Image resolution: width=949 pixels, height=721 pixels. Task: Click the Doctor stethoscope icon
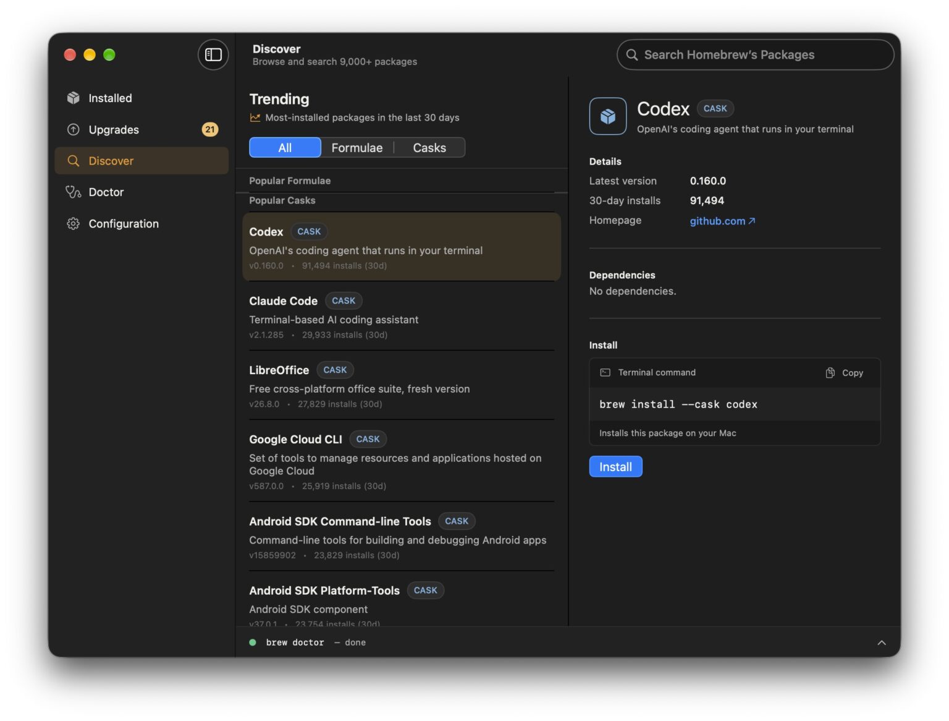tap(74, 192)
